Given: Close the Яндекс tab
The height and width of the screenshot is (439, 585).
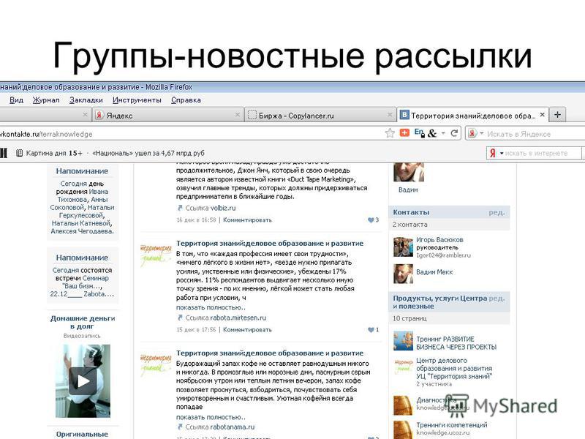Looking at the screenshot, I should [x=238, y=115].
